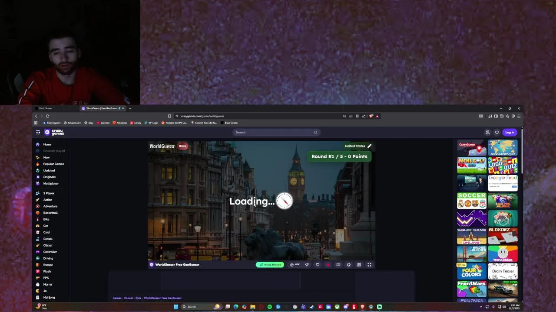Open the OpenGuessr game thumbnail

[472, 148]
